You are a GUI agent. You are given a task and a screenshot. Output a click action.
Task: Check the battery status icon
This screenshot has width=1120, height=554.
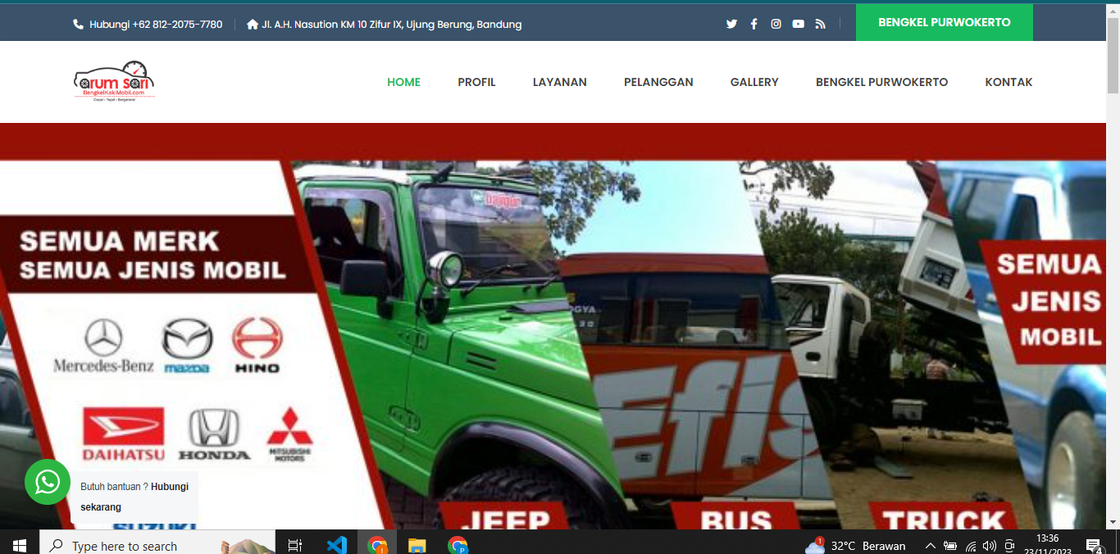tap(950, 546)
